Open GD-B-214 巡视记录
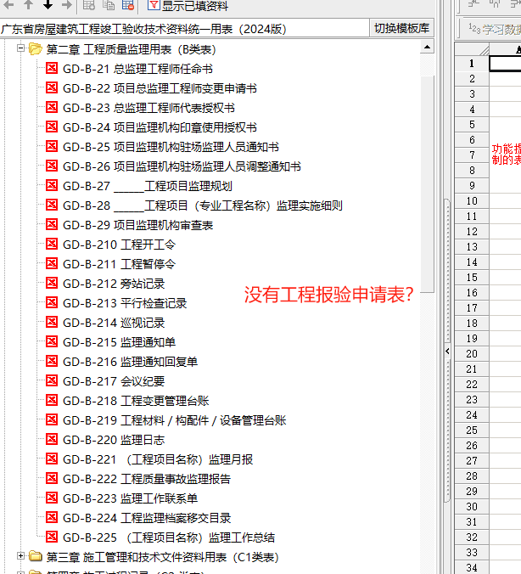The height and width of the screenshot is (574, 521). point(114,323)
